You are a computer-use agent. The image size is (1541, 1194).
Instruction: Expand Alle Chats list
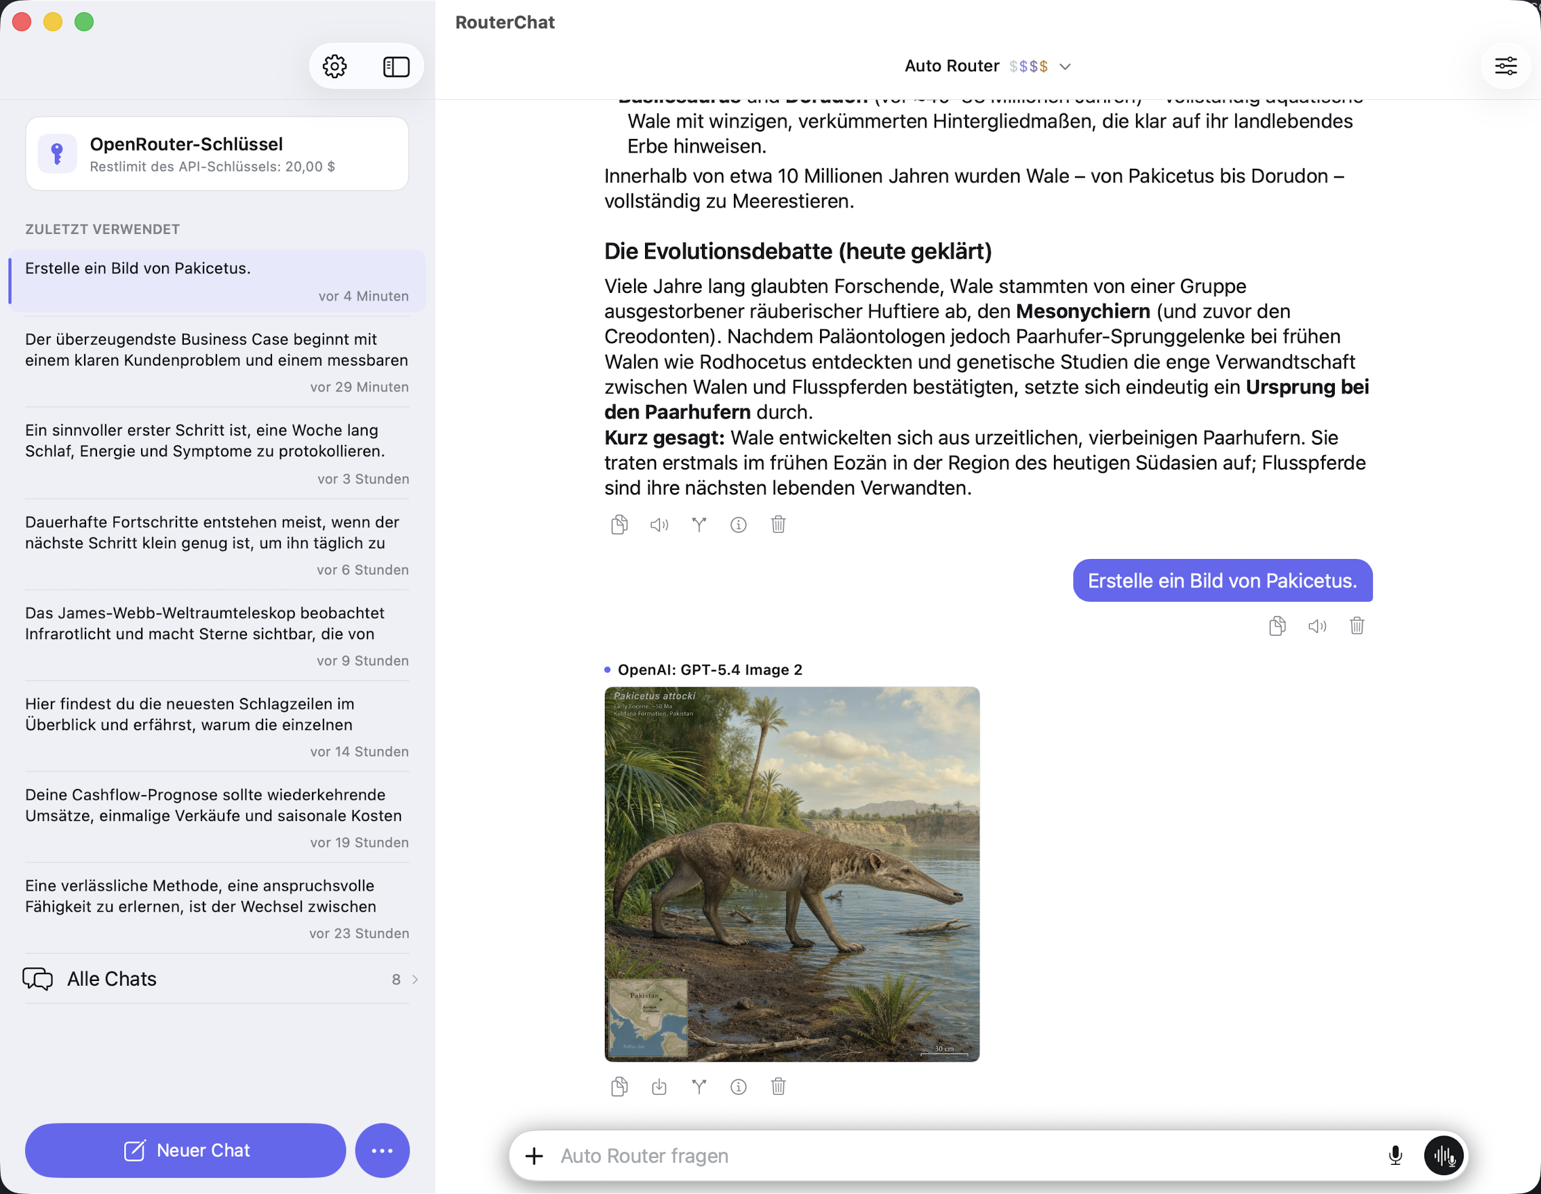pos(216,980)
